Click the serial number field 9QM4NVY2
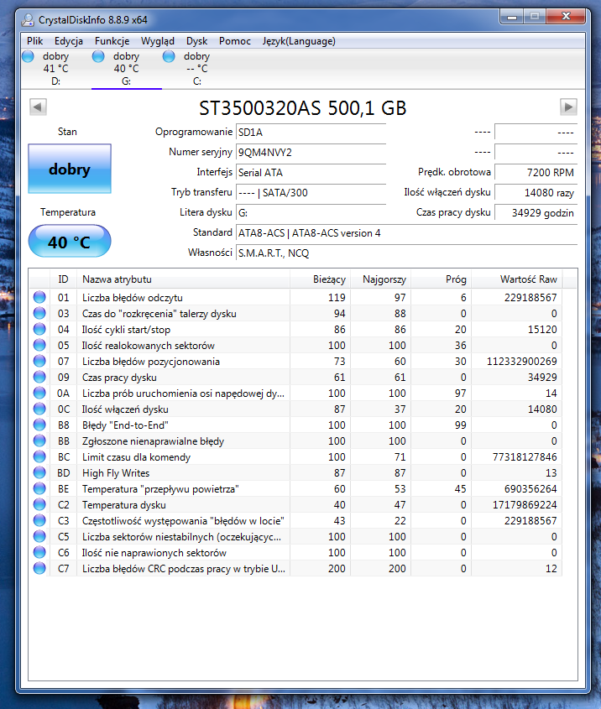 [x=311, y=153]
